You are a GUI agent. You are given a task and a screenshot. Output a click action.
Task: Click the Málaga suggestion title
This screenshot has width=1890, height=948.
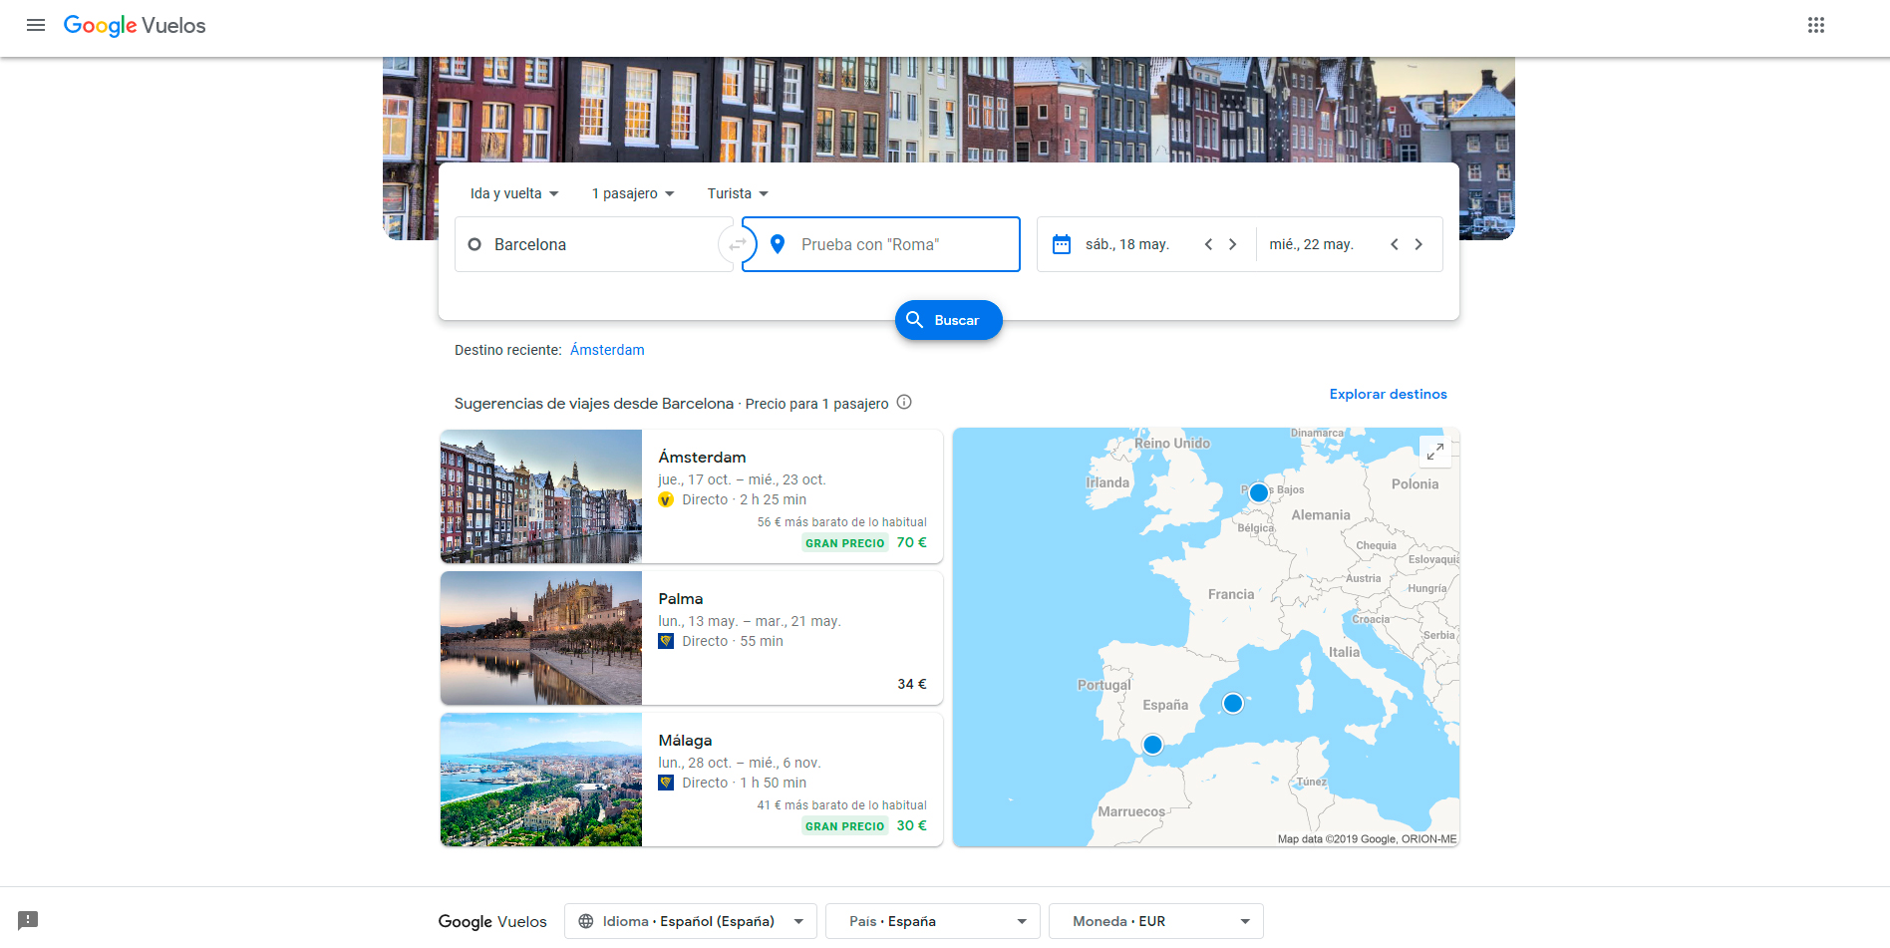pyautogui.click(x=685, y=740)
